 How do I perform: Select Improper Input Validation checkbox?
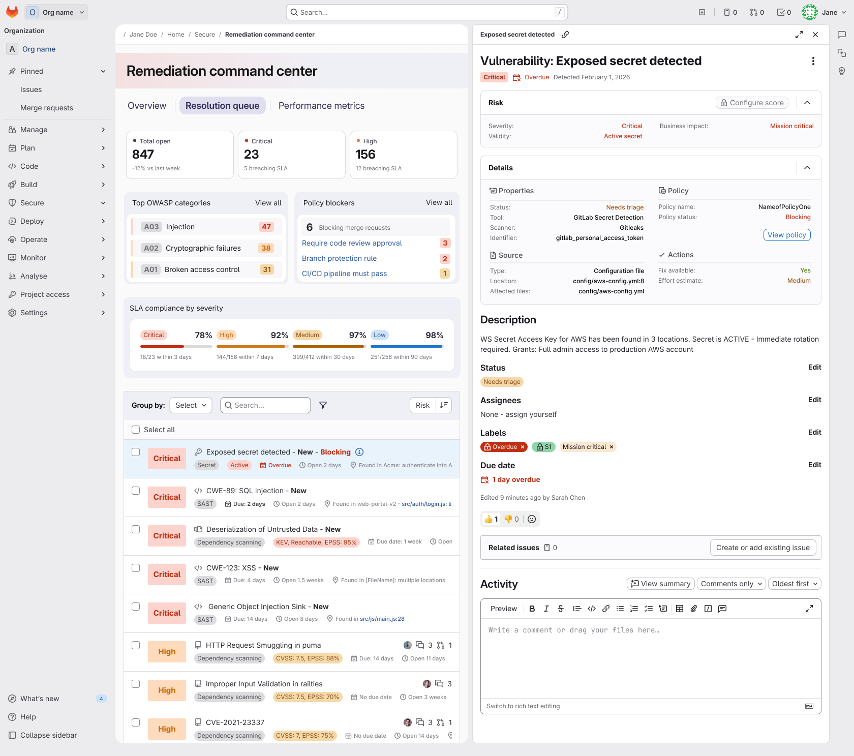coord(136,684)
